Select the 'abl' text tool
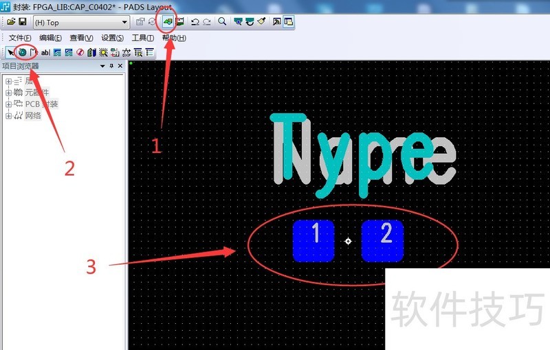 coord(45,52)
